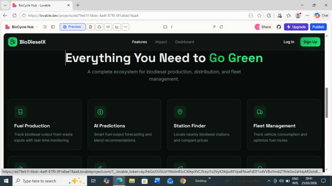332x186 pixels.
Task: Open Microsoft Store from the taskbar
Action: (x=145, y=181)
